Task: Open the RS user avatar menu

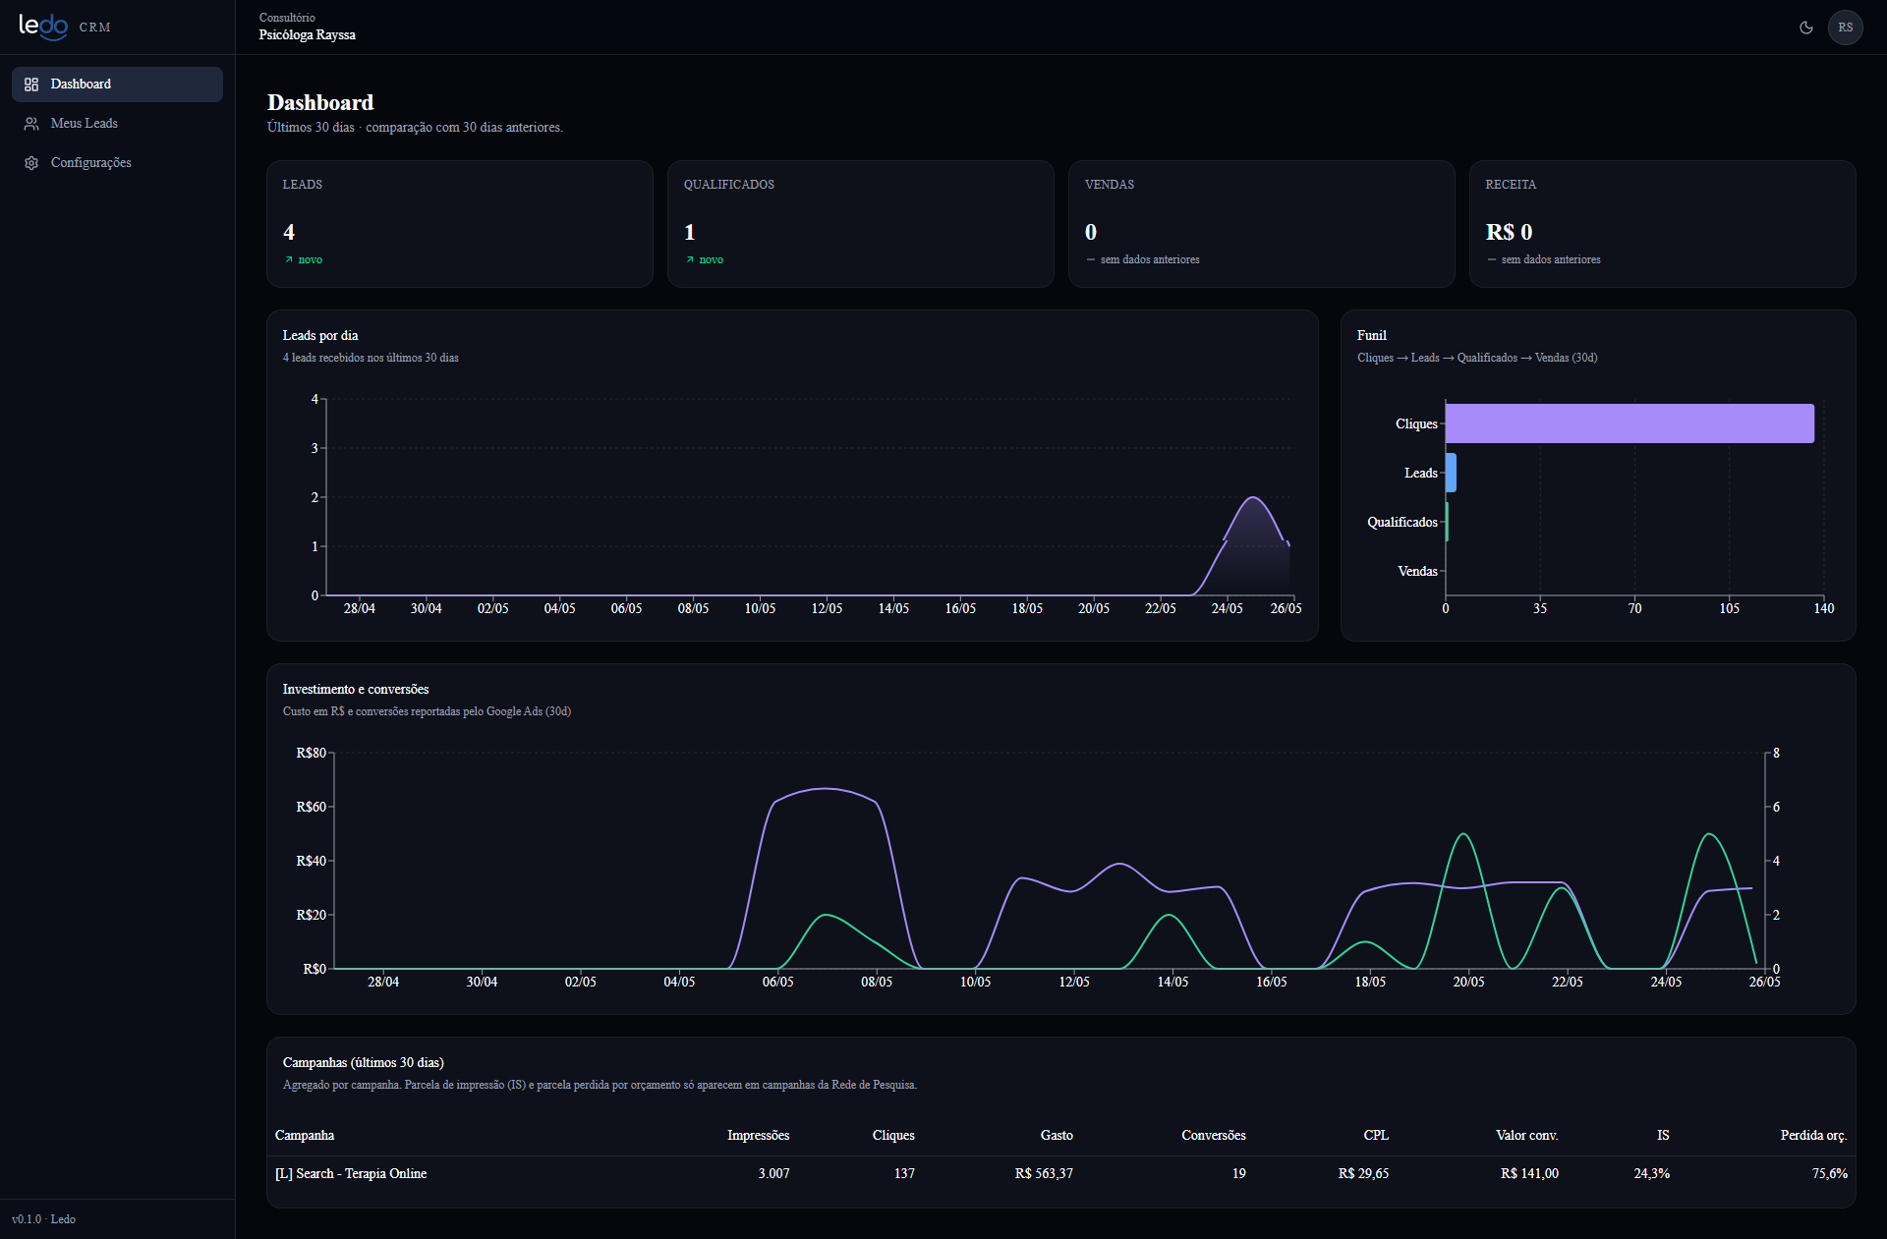Action: (1845, 28)
